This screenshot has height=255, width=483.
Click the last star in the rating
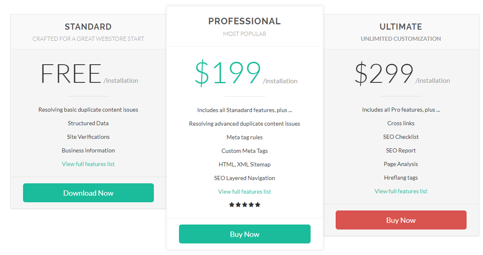click(258, 204)
